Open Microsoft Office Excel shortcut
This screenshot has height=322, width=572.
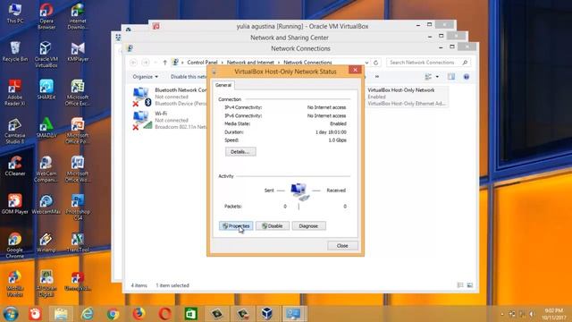[x=78, y=93]
